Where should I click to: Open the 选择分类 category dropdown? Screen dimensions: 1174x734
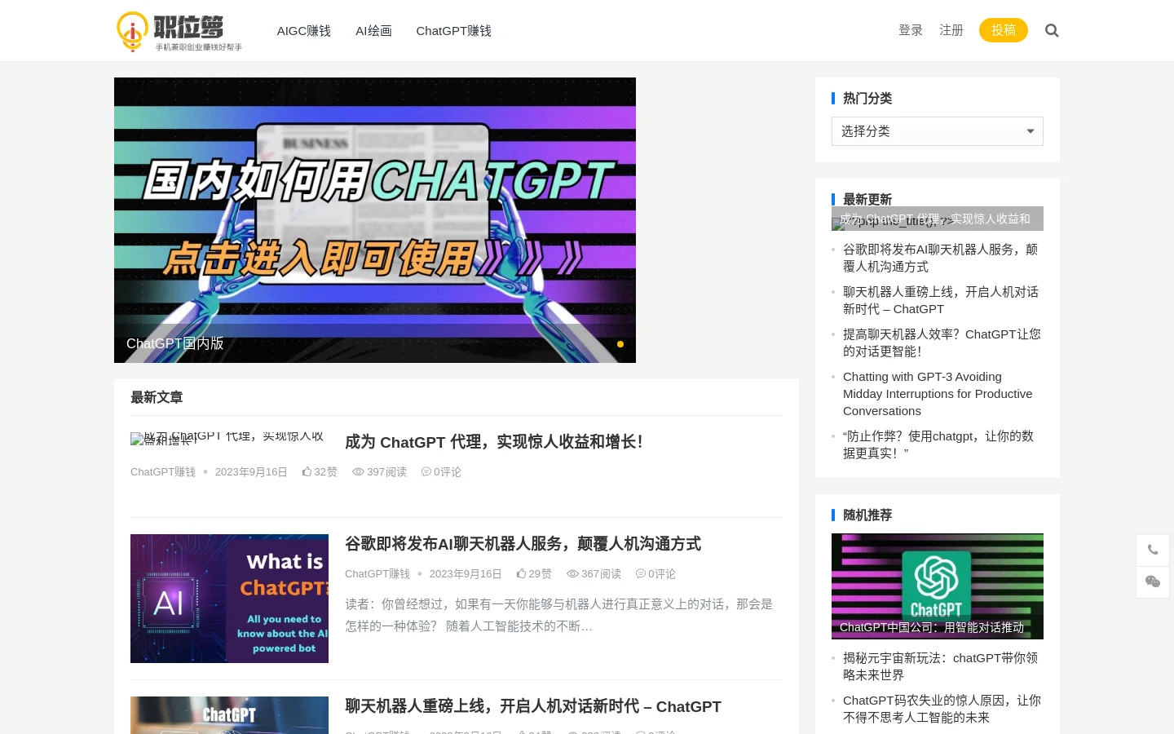[938, 131]
